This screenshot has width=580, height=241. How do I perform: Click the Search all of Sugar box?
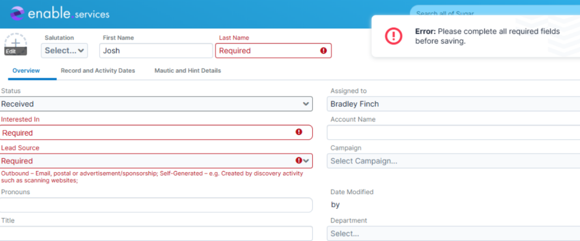495,11
